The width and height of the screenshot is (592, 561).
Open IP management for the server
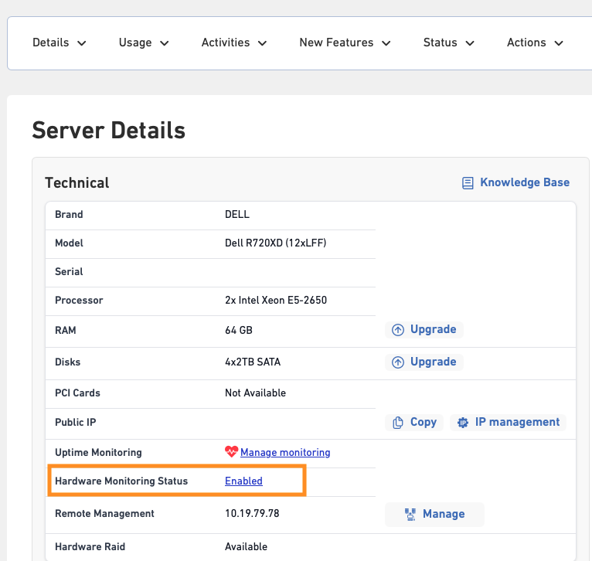(x=508, y=422)
